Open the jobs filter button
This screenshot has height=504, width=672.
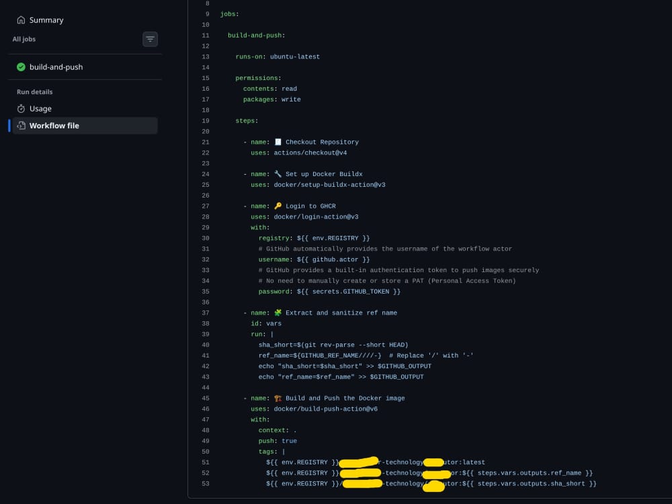[x=150, y=39]
